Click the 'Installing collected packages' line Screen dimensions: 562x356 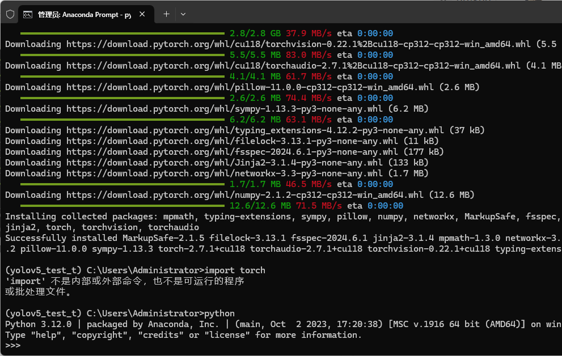283,217
